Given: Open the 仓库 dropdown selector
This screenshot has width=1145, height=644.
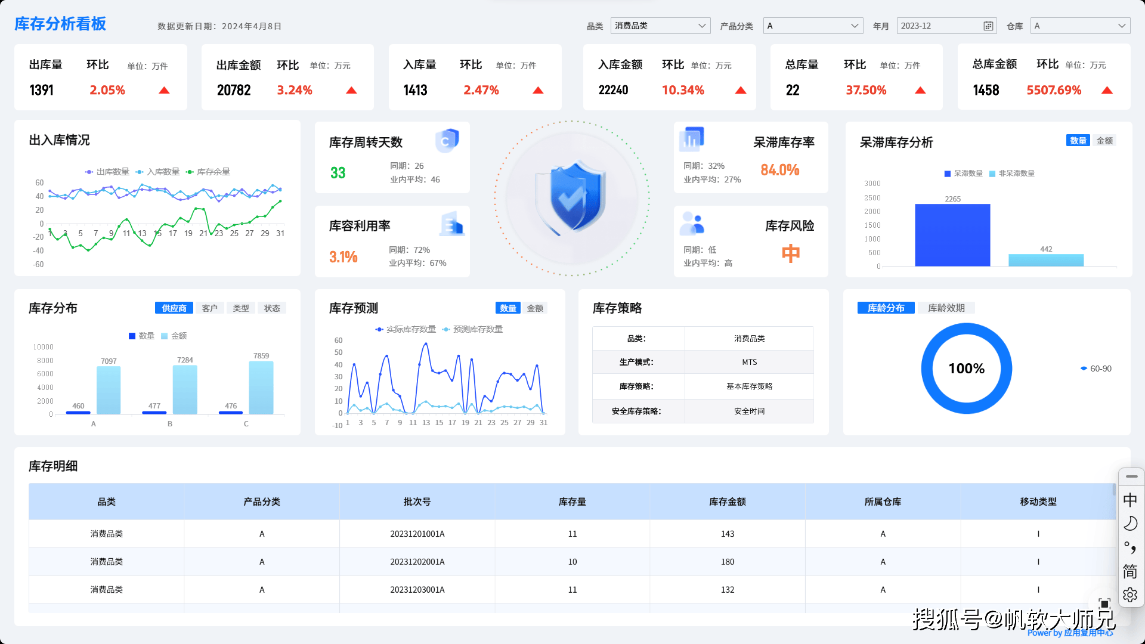Looking at the screenshot, I should (1080, 26).
